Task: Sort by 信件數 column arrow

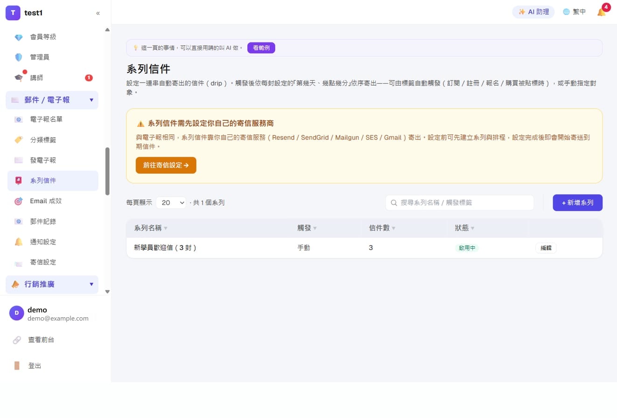Action: [393, 229]
